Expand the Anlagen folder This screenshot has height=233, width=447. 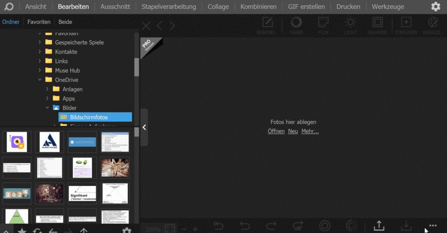[x=47, y=89]
